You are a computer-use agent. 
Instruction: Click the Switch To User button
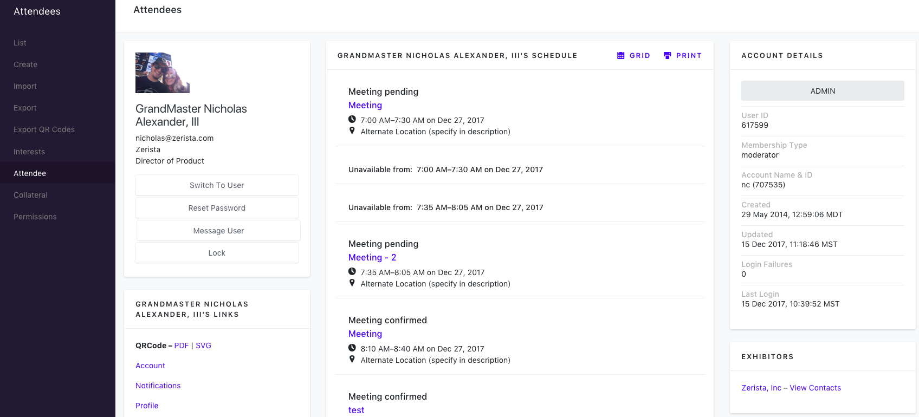coord(217,185)
